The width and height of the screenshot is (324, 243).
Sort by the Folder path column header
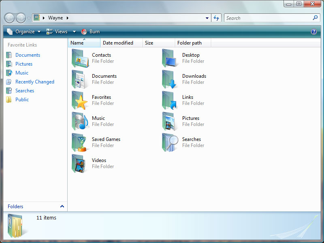tap(193, 43)
